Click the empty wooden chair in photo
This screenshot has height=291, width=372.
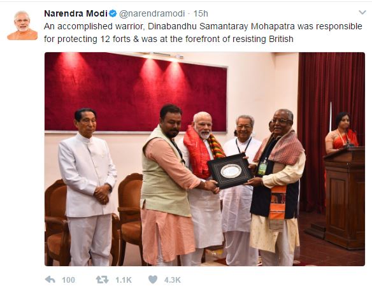[x=130, y=213]
